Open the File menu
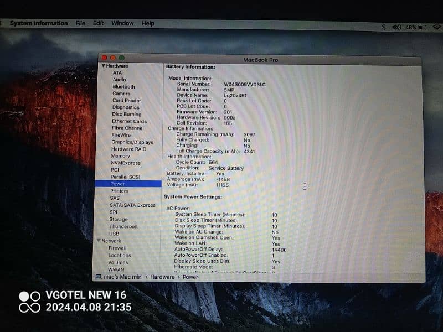This screenshot has height=332, width=443. (80, 23)
